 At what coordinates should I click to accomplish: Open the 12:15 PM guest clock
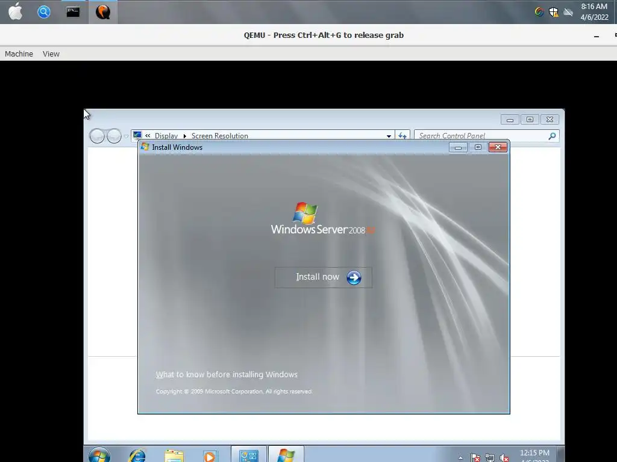click(x=534, y=455)
